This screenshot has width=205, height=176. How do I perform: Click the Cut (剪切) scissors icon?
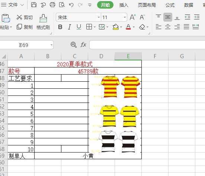[19, 17]
